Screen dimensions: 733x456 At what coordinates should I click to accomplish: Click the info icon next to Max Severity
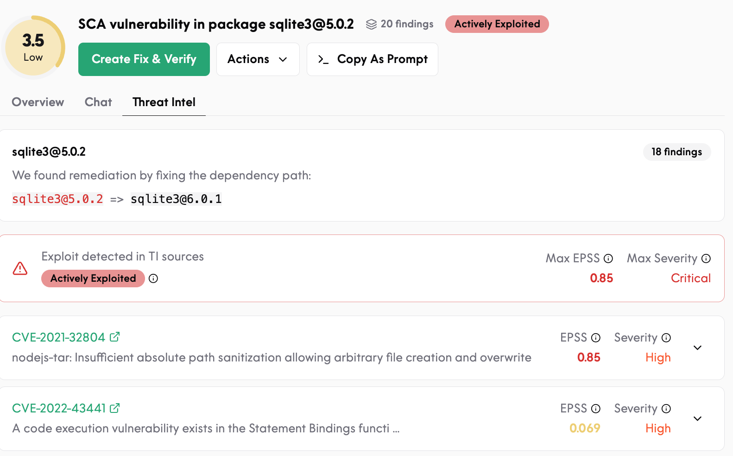point(706,259)
